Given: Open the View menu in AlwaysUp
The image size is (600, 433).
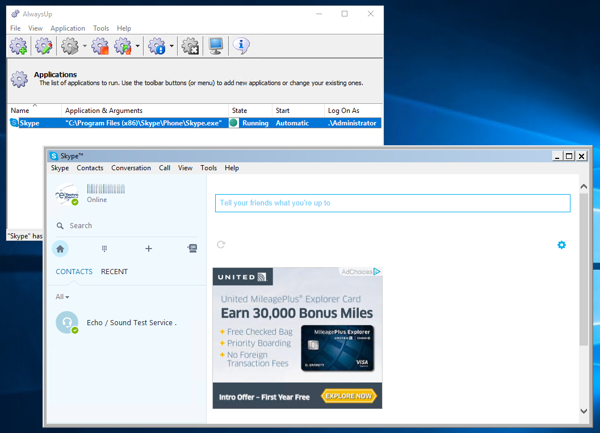Looking at the screenshot, I should (35, 28).
